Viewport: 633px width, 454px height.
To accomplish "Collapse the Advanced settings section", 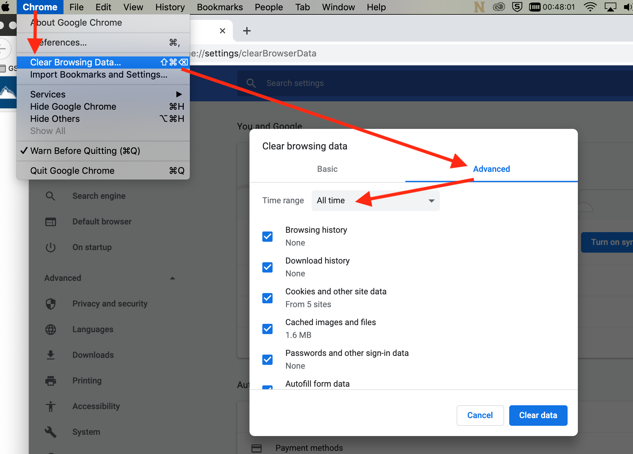I will [172, 278].
